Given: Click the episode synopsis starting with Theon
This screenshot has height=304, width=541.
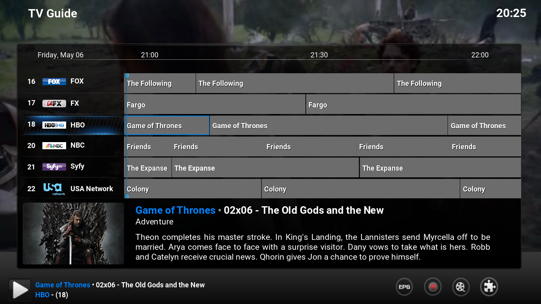Looking at the screenshot, I should coord(313,247).
